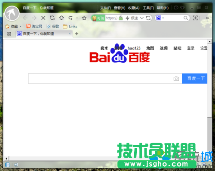Open 设置 settings link
Screen dimensions: 215x171
204,48
